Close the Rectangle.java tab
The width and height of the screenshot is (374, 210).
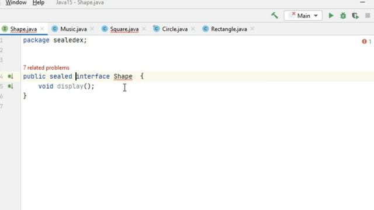pos(252,29)
